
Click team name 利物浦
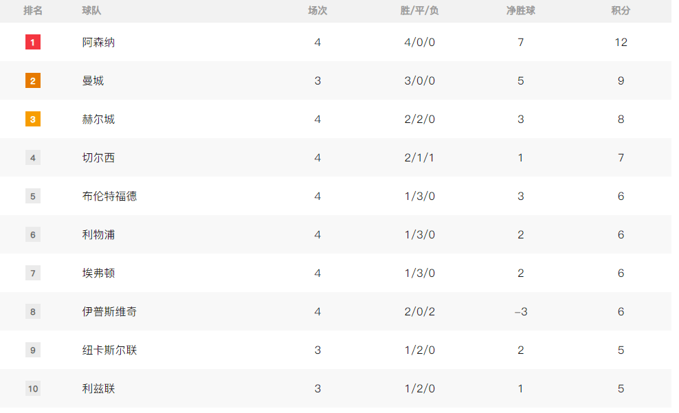(99, 235)
